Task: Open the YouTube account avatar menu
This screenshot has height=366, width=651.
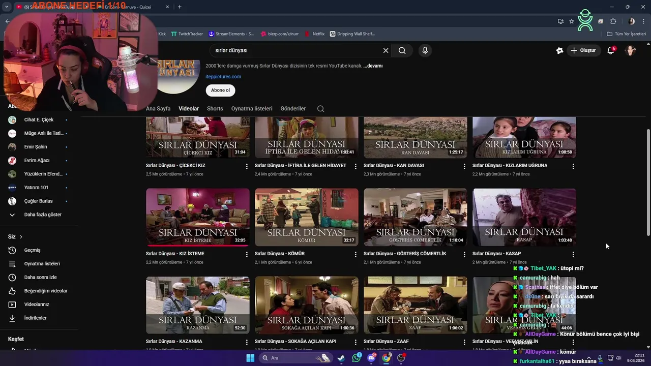Action: click(630, 50)
